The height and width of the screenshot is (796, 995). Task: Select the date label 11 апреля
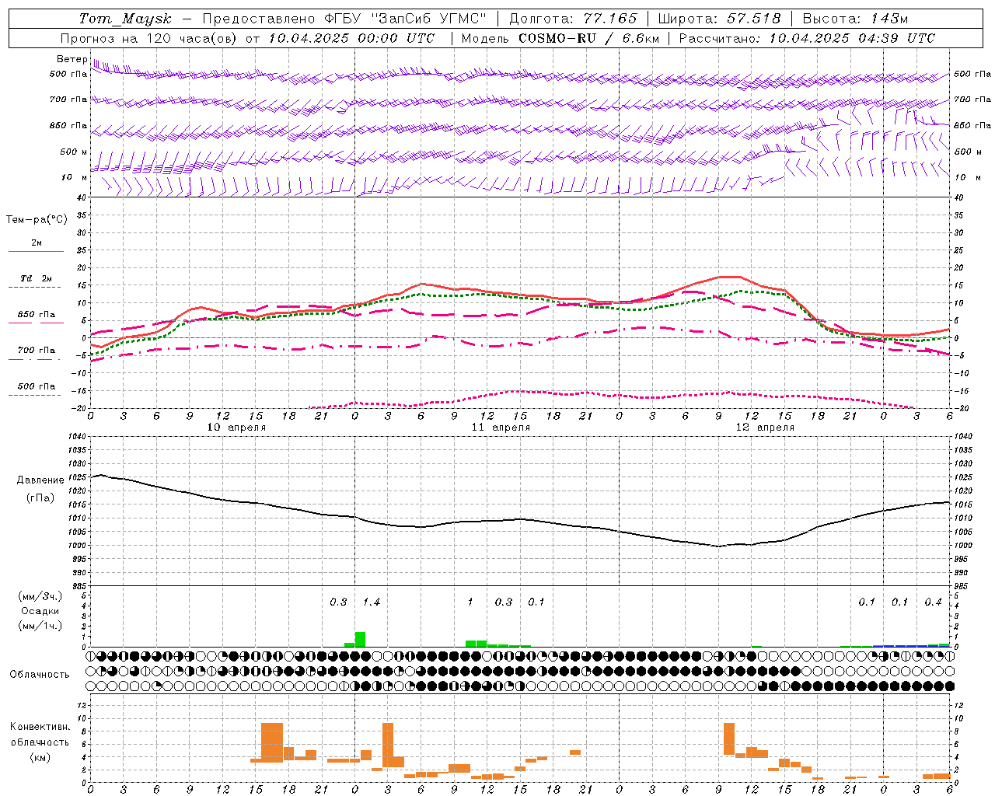[x=501, y=428]
